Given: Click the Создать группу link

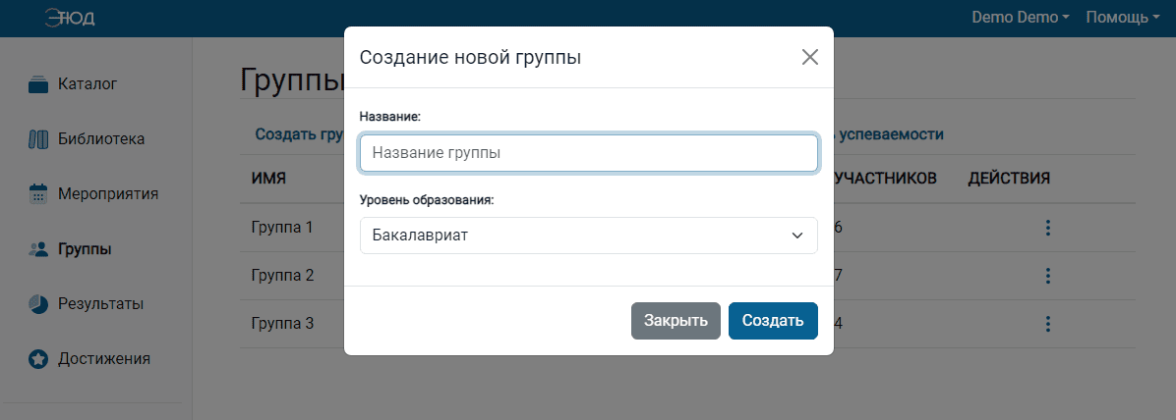Looking at the screenshot, I should tap(299, 134).
